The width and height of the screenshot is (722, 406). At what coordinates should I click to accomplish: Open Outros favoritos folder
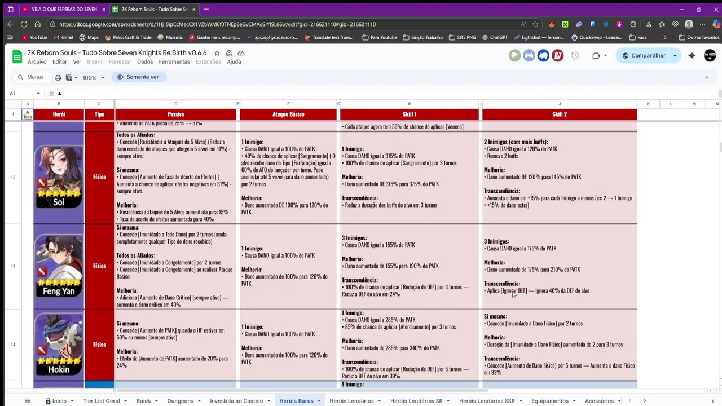pyautogui.click(x=699, y=37)
